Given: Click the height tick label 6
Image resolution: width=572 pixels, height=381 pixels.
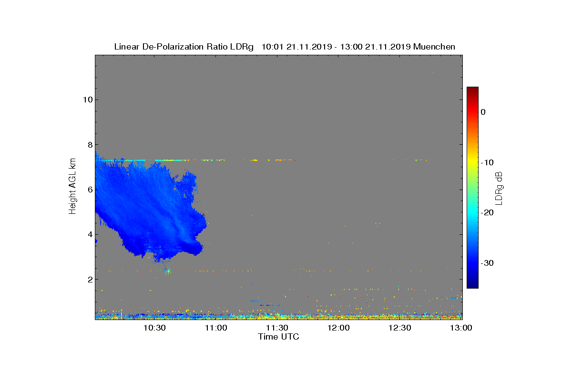Looking at the screenshot, I should pos(89,190).
